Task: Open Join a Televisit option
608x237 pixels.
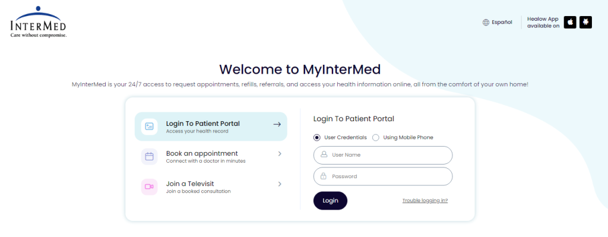Action: pos(211,187)
